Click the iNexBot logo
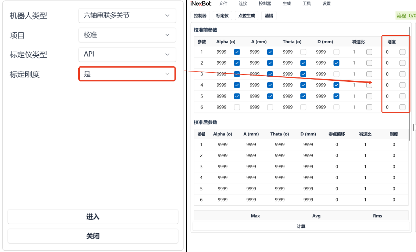The width and height of the screenshot is (416, 252). [x=201, y=3]
